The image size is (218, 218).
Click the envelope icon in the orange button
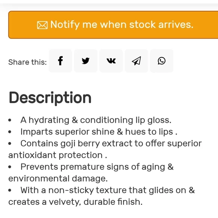click(42, 25)
